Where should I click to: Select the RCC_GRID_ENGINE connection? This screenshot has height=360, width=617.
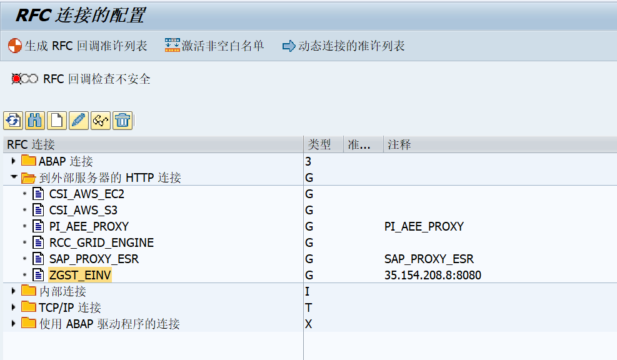pyautogui.click(x=101, y=242)
